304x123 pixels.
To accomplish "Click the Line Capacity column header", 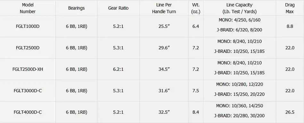I will pyautogui.click(x=239, y=8).
